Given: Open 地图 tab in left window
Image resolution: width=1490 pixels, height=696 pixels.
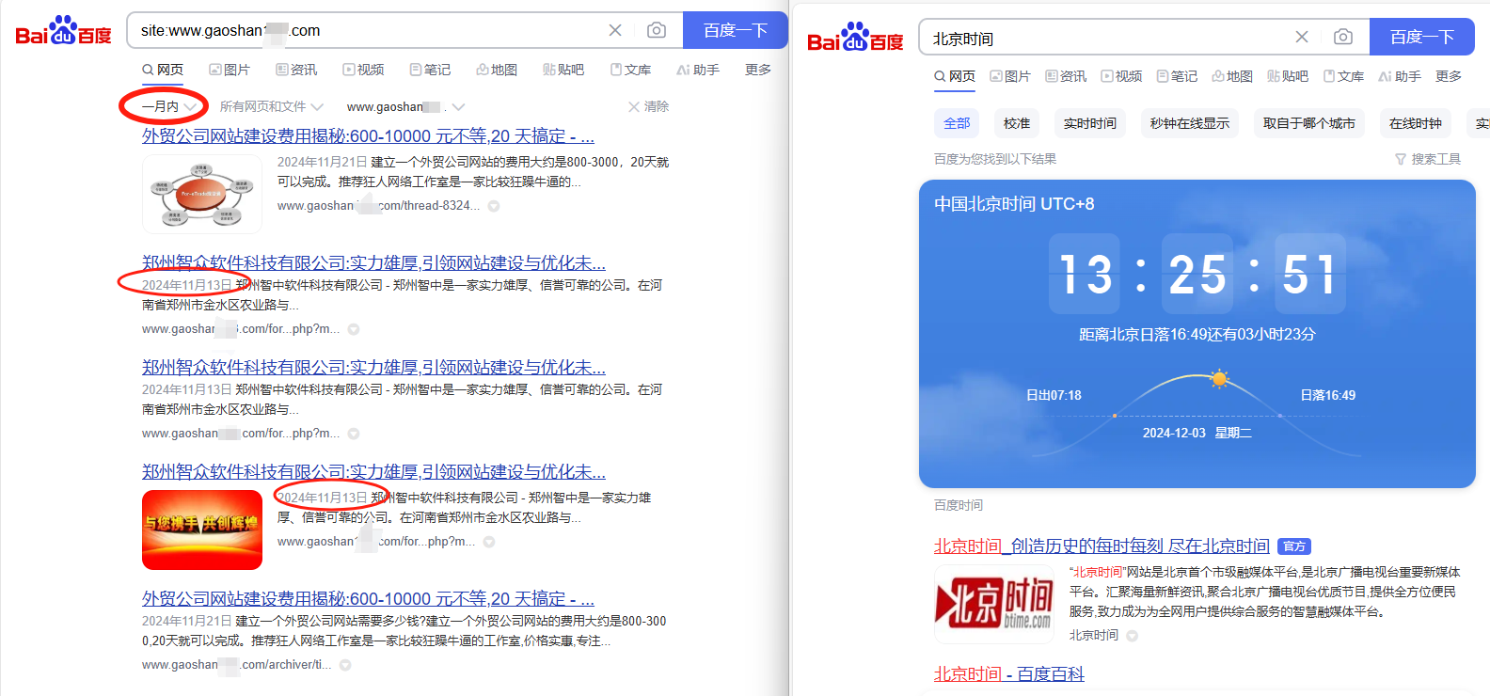Looking at the screenshot, I should tap(497, 70).
